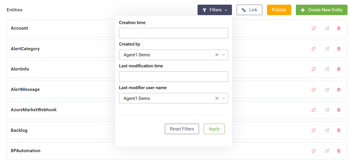Viewport: 351px width, 160px height.
Task: Click Create New Entity button
Action: [x=322, y=10]
